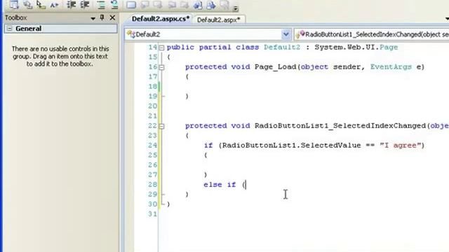Go to next bookmark in folder icon
The height and width of the screenshot is (252, 449).
point(185,5)
